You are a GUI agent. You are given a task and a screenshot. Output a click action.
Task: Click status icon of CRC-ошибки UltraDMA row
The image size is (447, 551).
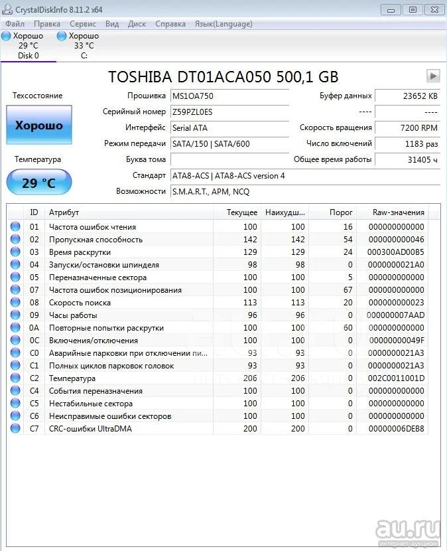15,429
